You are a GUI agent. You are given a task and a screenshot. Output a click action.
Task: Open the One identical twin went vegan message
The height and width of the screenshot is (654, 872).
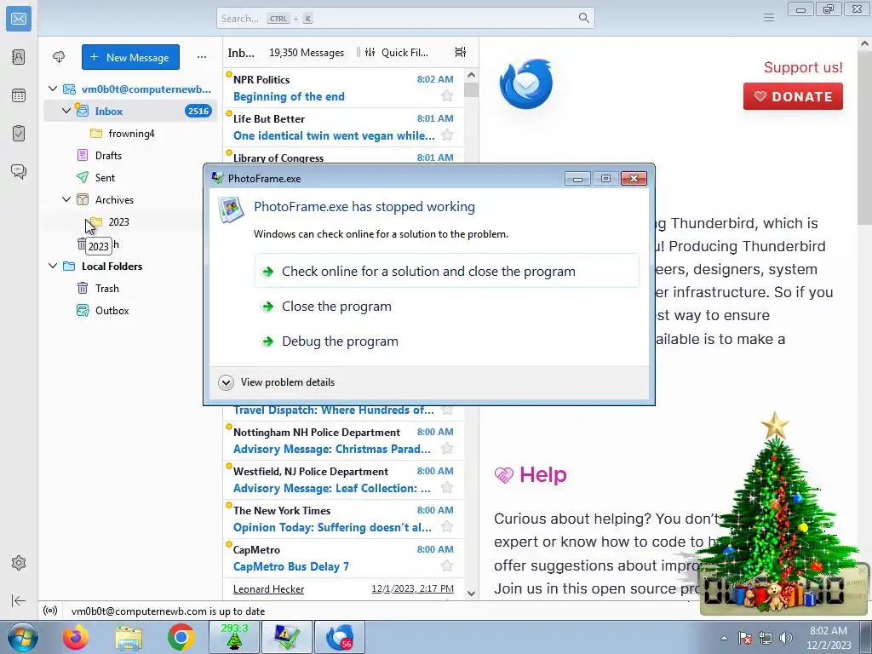tap(343, 127)
